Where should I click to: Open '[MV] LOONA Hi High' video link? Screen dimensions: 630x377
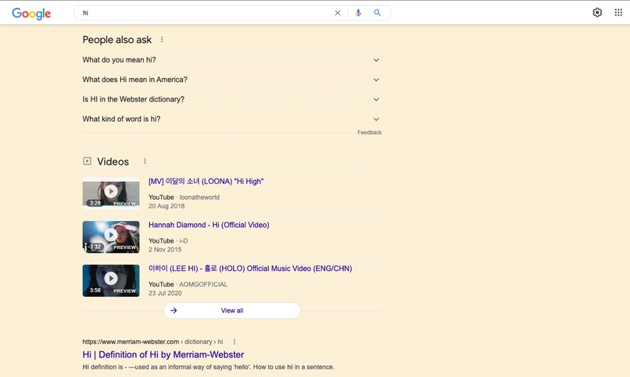(x=206, y=181)
